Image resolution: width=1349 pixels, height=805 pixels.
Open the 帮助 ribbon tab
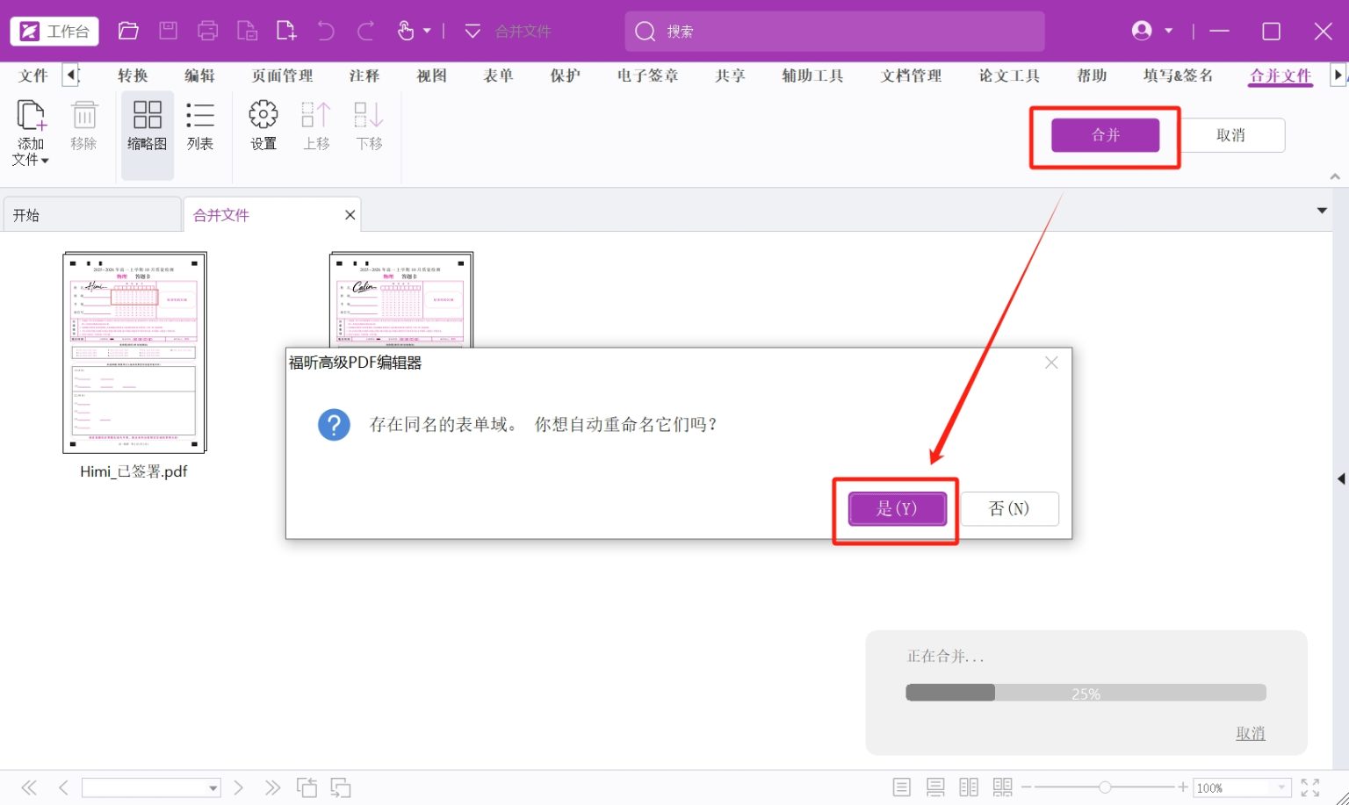[1092, 75]
